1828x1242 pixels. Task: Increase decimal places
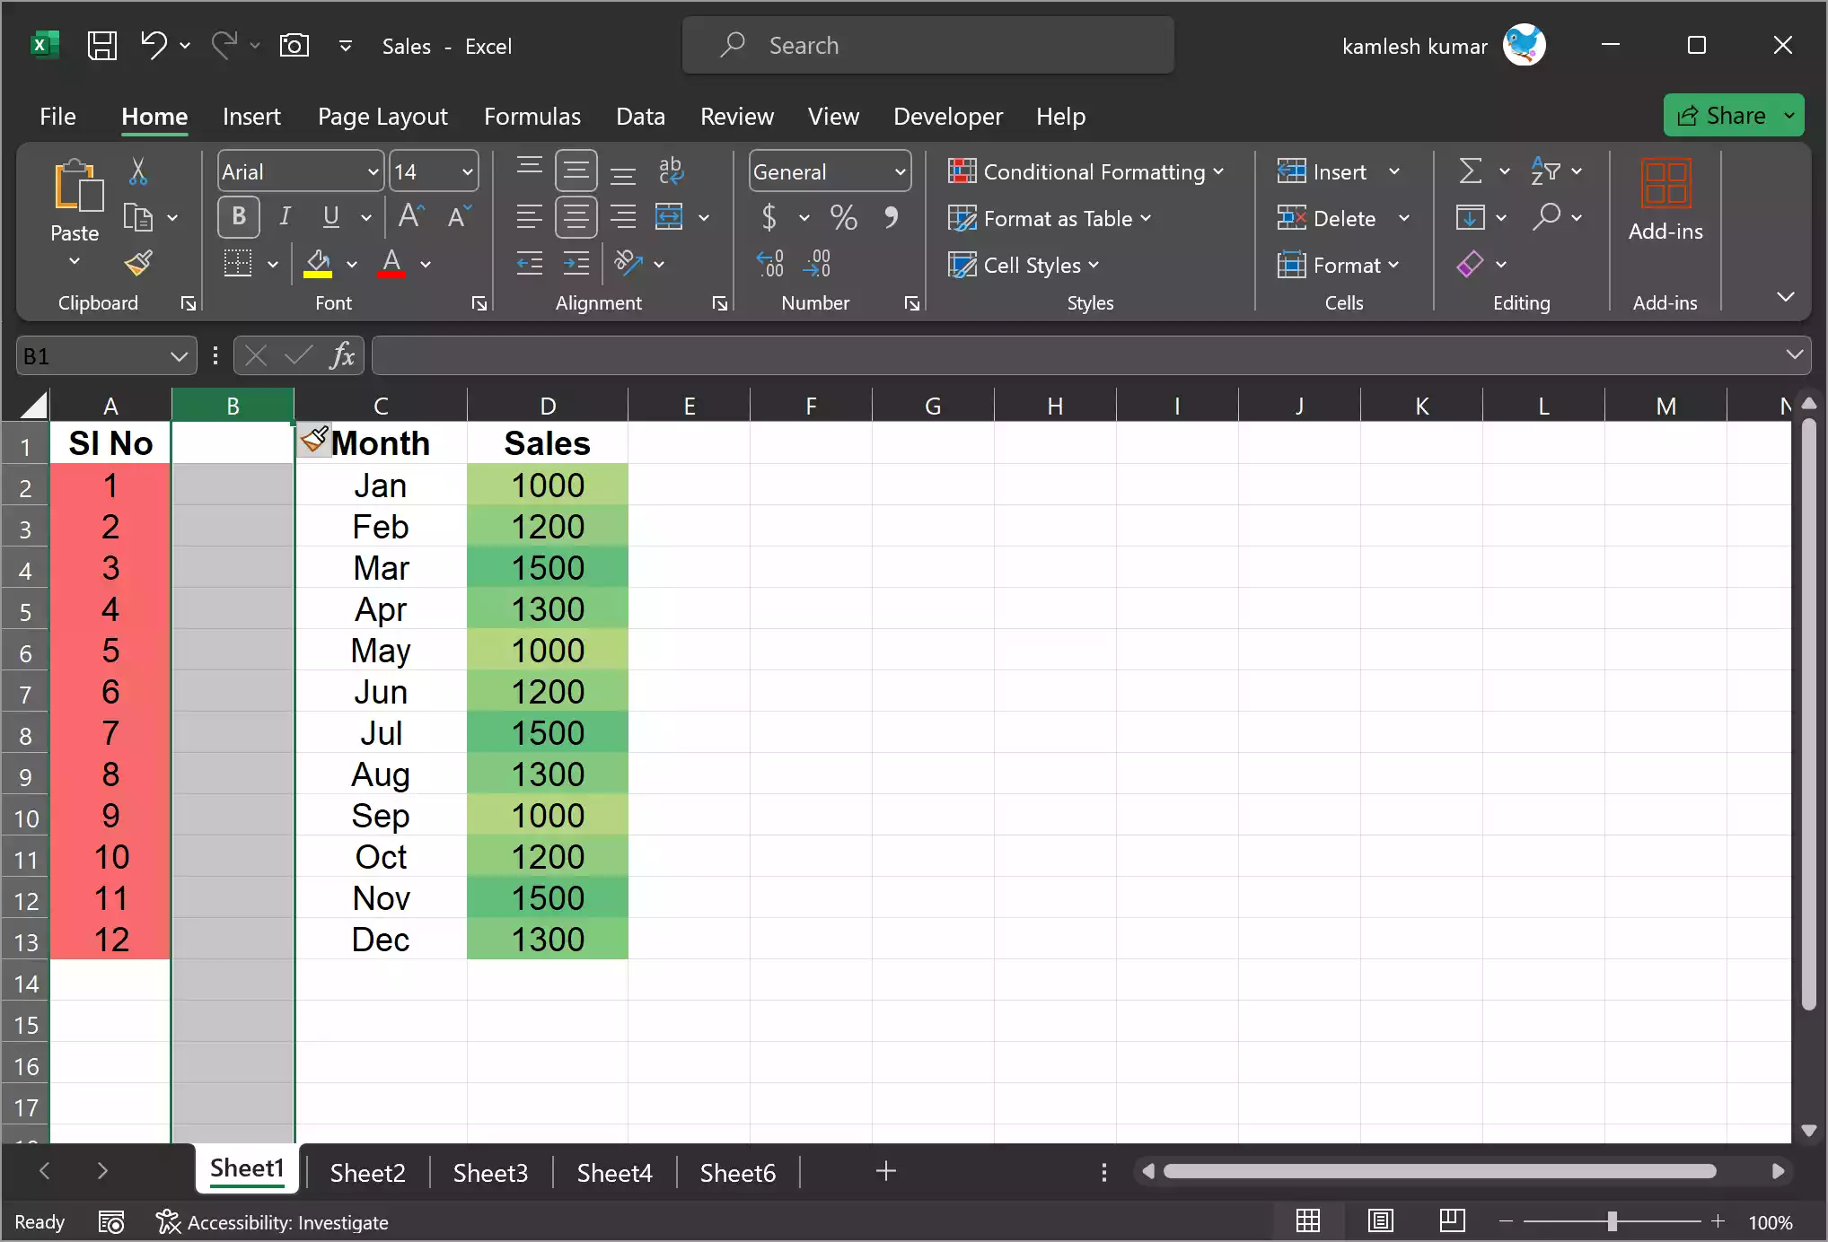(769, 262)
